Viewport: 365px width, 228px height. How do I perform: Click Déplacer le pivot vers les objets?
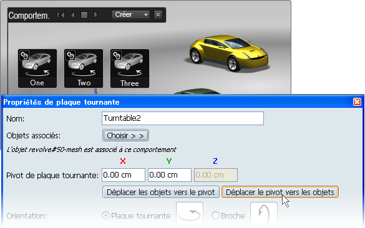280,192
